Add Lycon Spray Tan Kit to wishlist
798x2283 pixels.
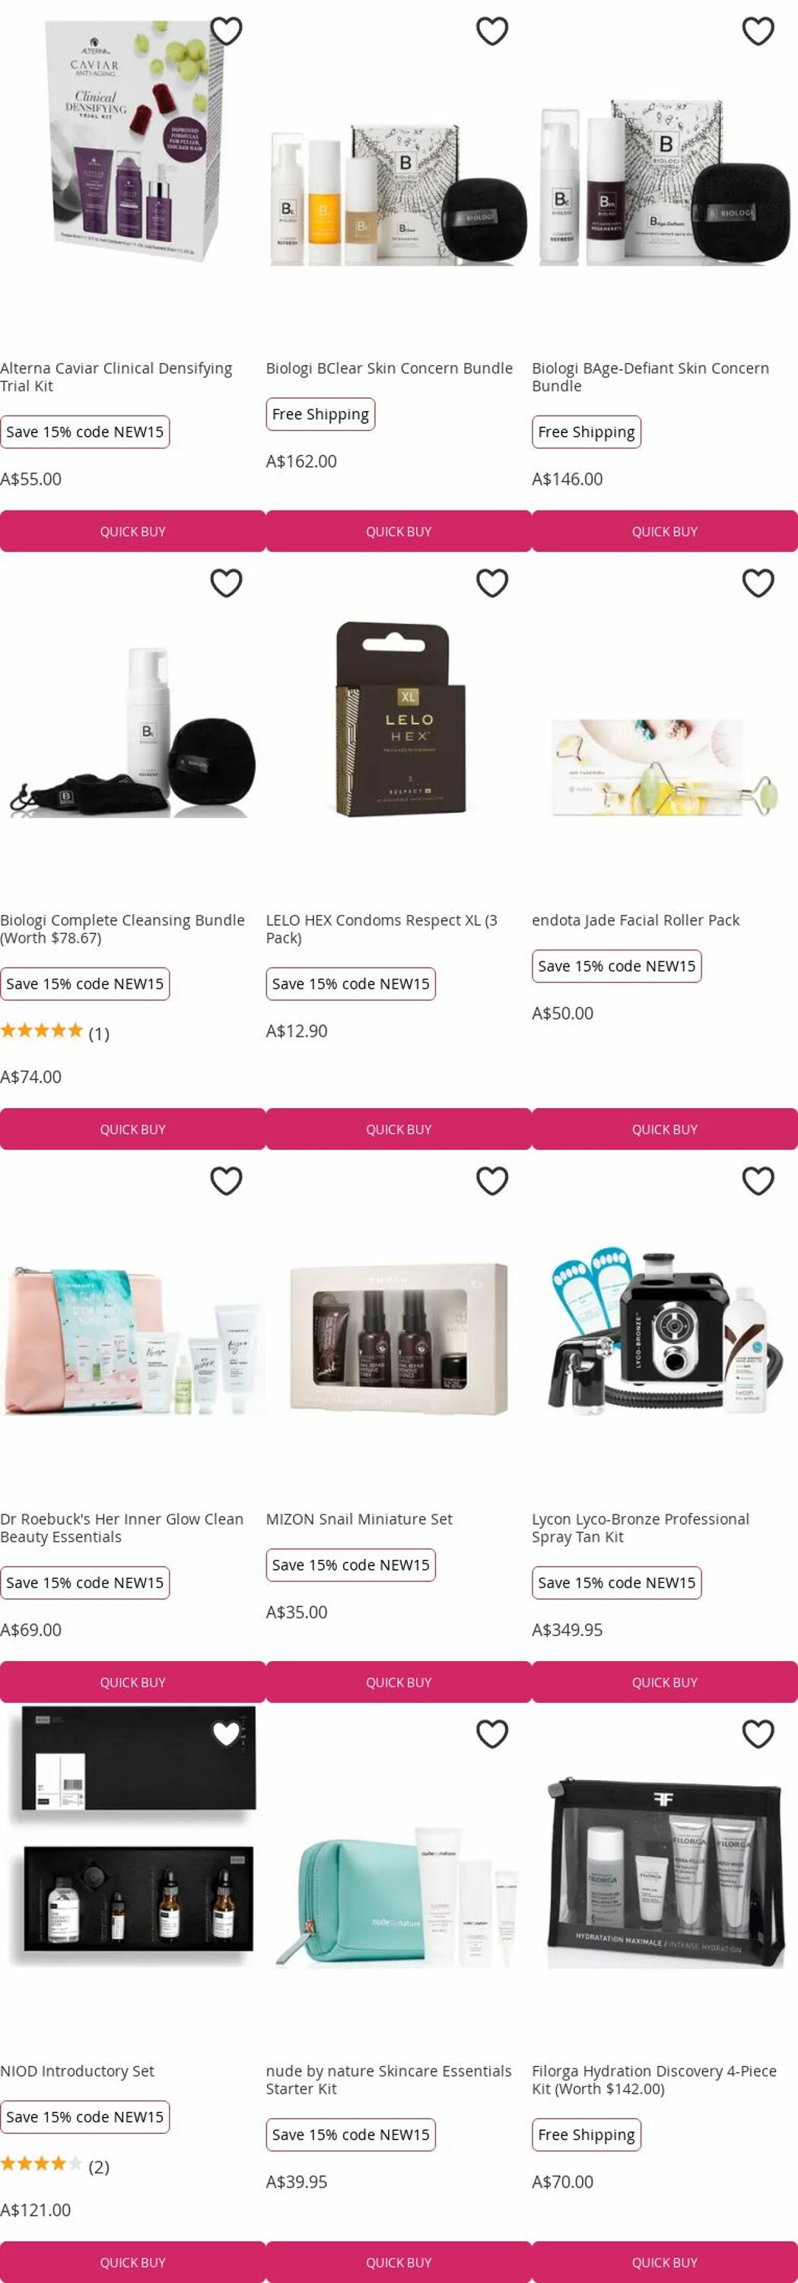tap(758, 1180)
